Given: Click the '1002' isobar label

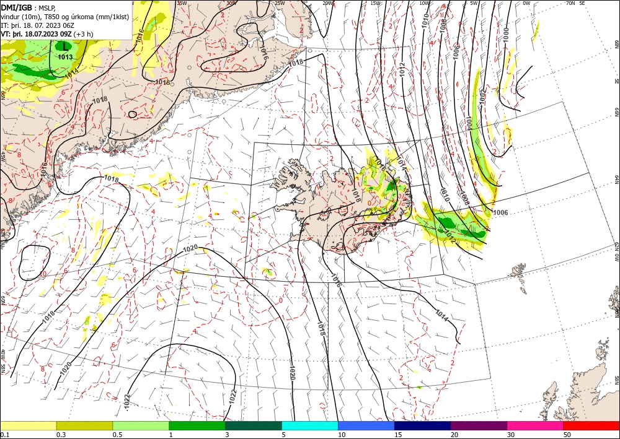Looking at the screenshot, I should (x=482, y=97).
